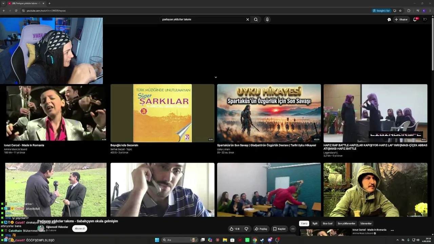
Task: Collapse the suggestions with the down chevron
Action: tap(216, 77)
